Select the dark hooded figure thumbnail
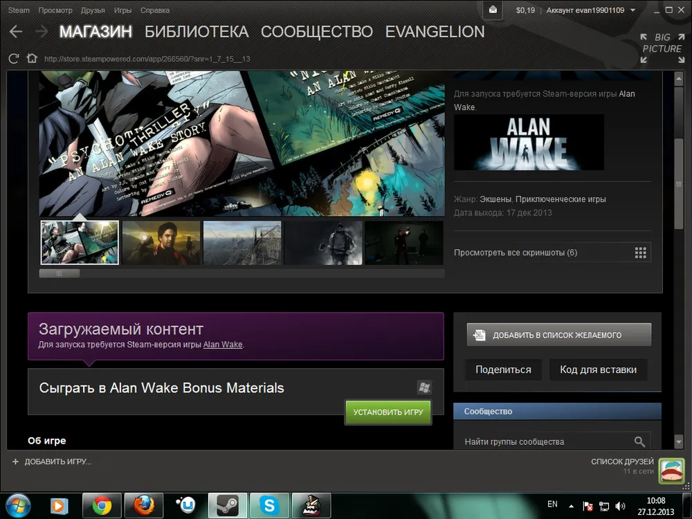Screen dimensions: 692x519 323,243
